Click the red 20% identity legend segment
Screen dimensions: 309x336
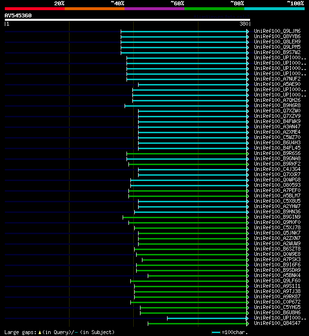(35, 9)
